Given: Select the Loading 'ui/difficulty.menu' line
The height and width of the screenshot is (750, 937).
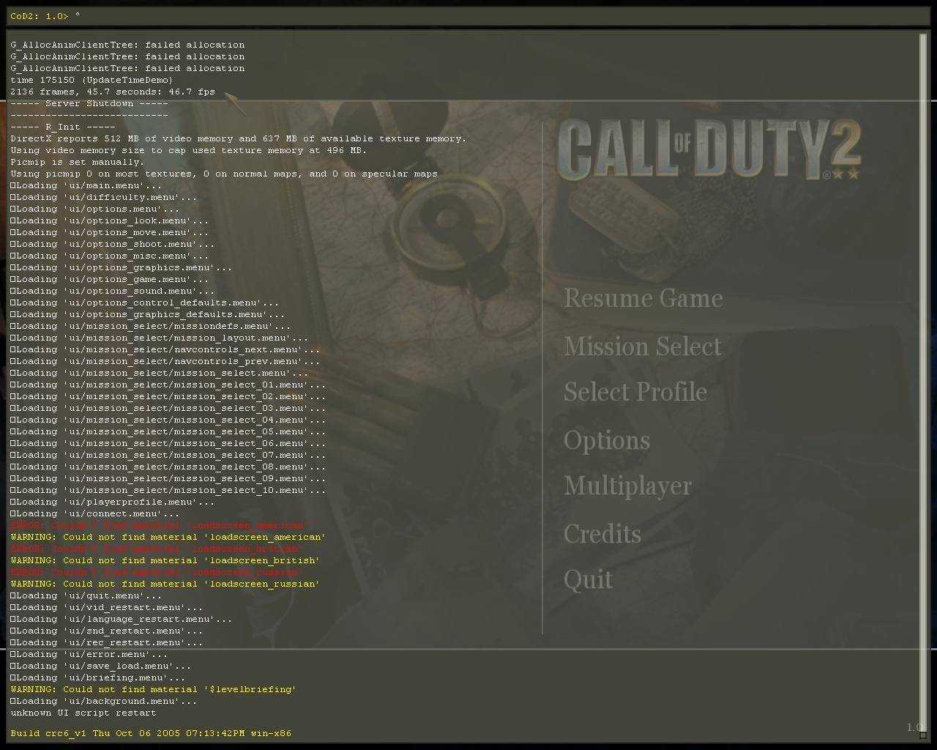Looking at the screenshot, I should [104, 197].
